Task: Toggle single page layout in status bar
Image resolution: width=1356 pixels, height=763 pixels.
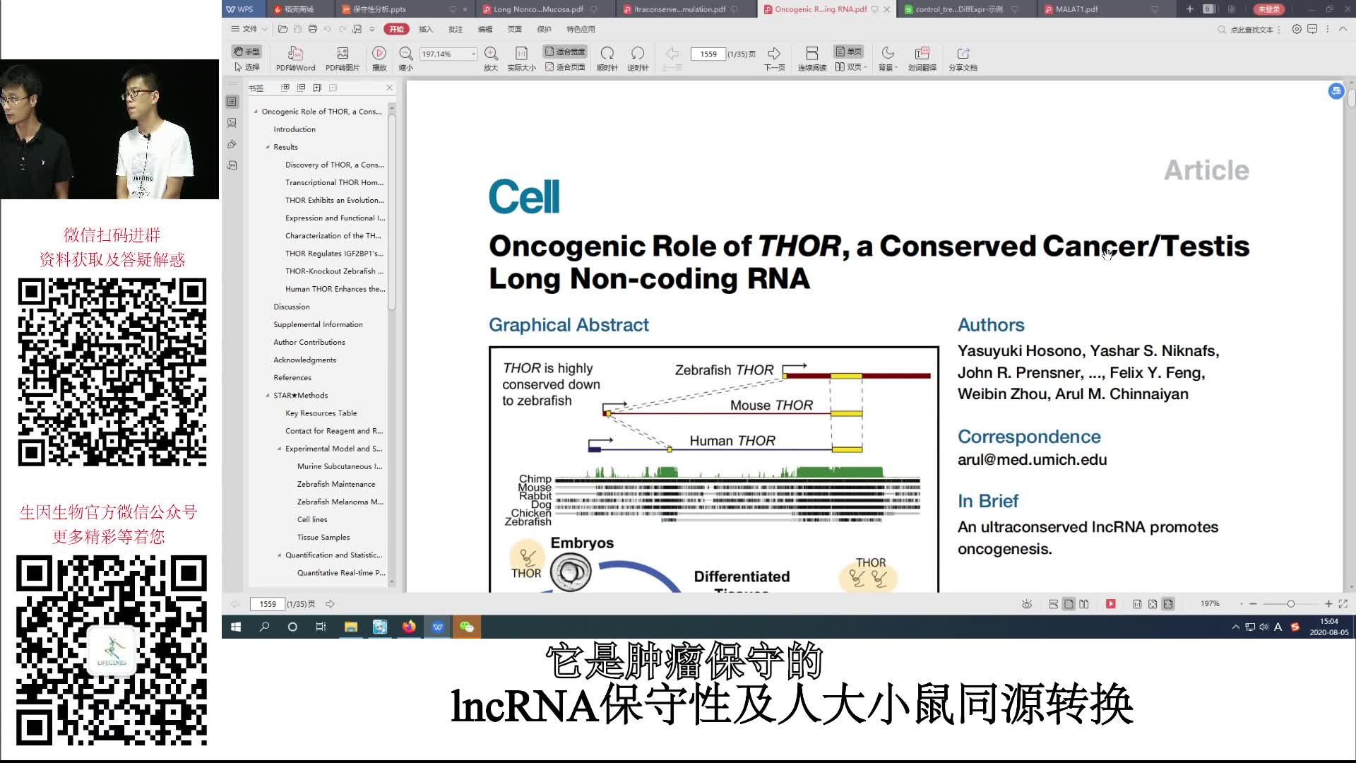Action: tap(1069, 604)
